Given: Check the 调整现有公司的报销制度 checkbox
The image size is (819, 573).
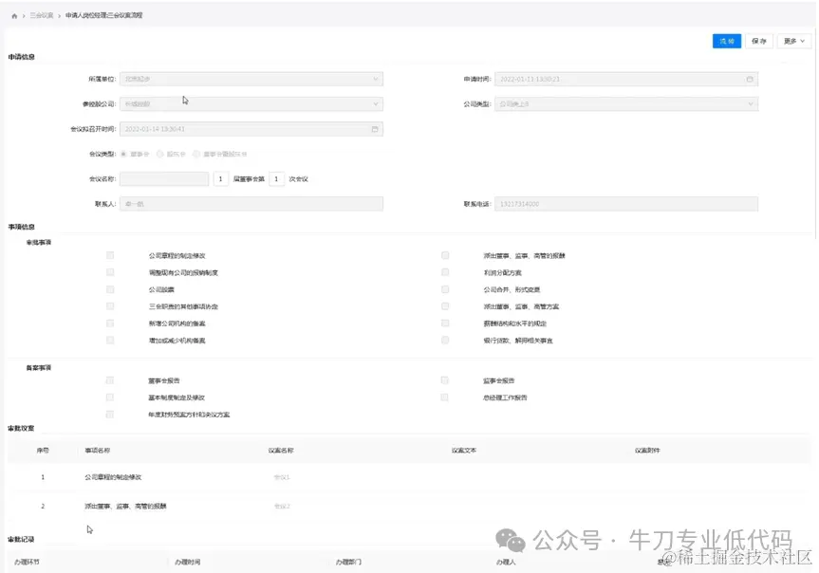Looking at the screenshot, I should pos(110,272).
